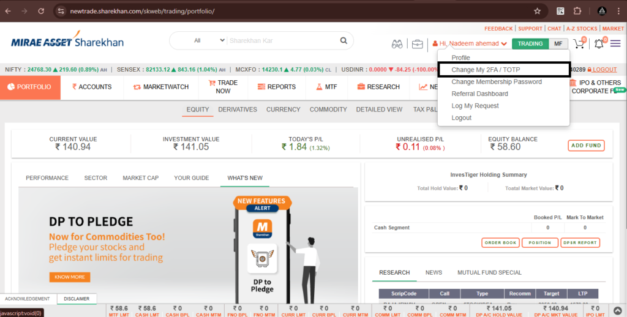Click the browser back arrow

[8, 11]
